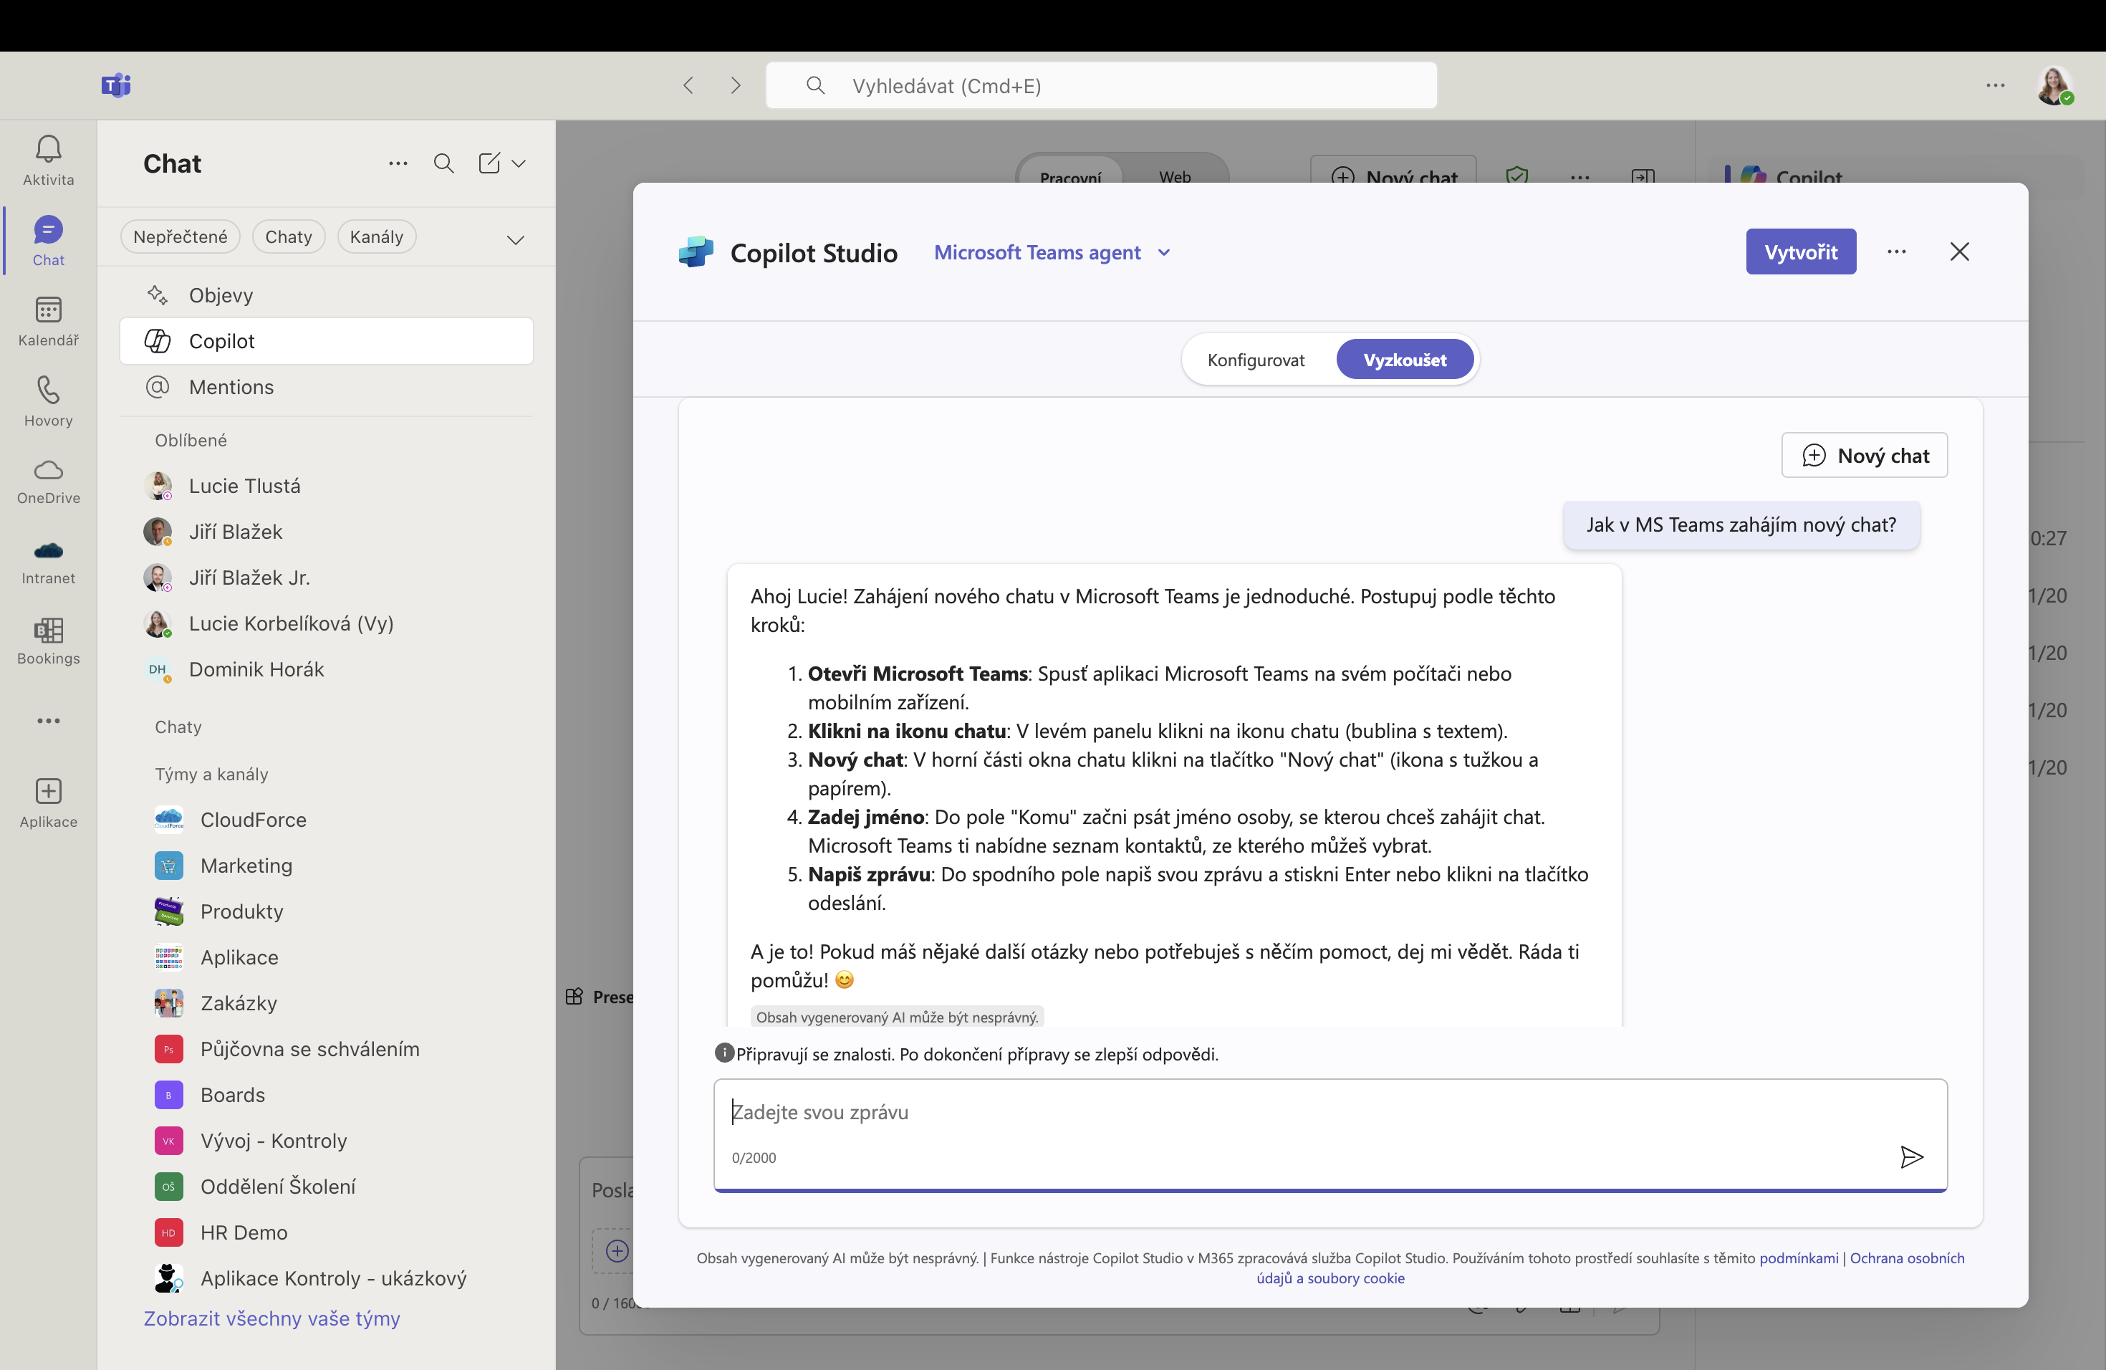Image resolution: width=2106 pixels, height=1370 pixels.
Task: Filter list by Kanály
Action: (376, 236)
